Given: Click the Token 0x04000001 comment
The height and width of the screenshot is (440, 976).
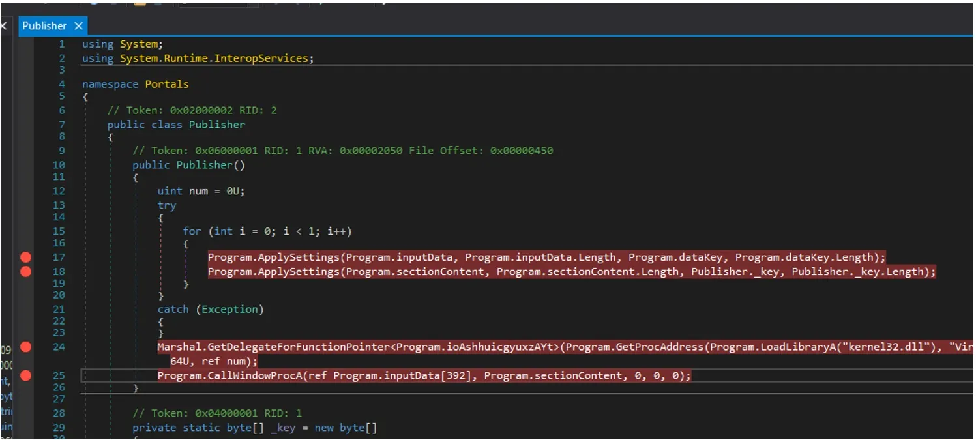Looking at the screenshot, I should pyautogui.click(x=217, y=413).
